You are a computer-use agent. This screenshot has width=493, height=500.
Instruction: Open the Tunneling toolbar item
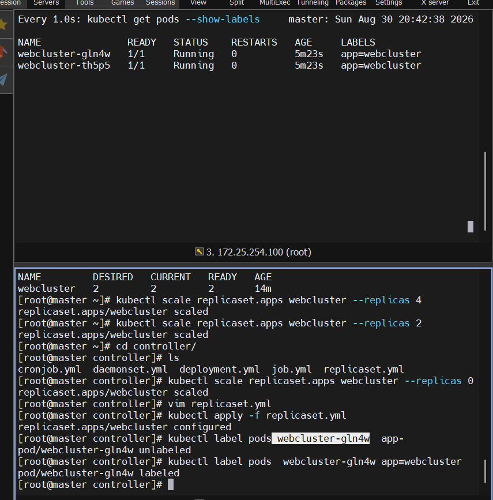pyautogui.click(x=313, y=2)
